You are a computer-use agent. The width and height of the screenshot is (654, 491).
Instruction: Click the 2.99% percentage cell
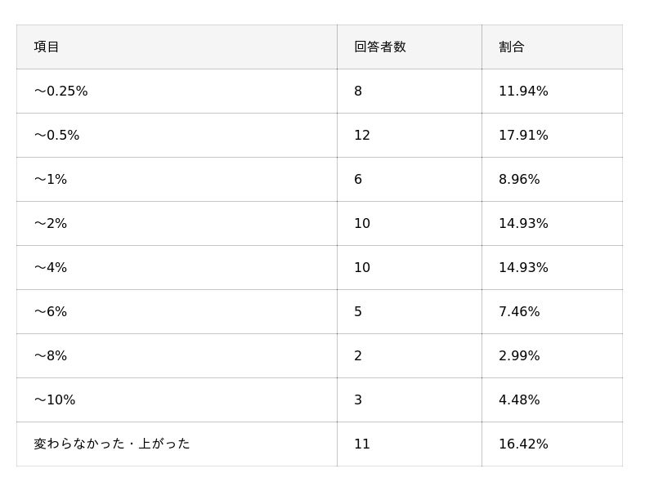pos(519,356)
